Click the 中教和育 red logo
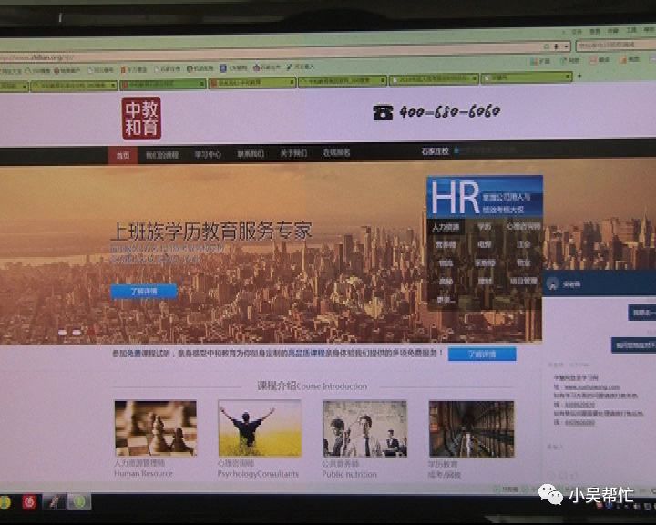The image size is (656, 525). 141,118
